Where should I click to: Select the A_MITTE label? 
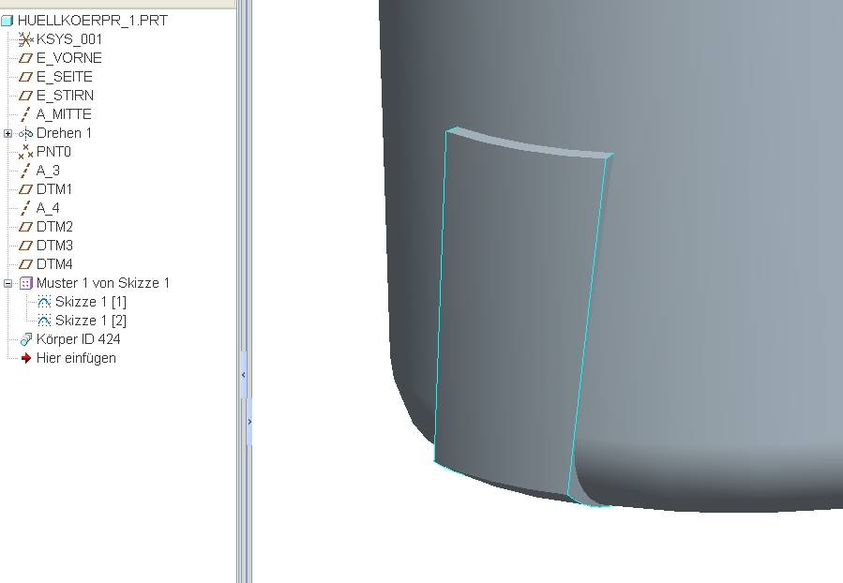coord(64,114)
